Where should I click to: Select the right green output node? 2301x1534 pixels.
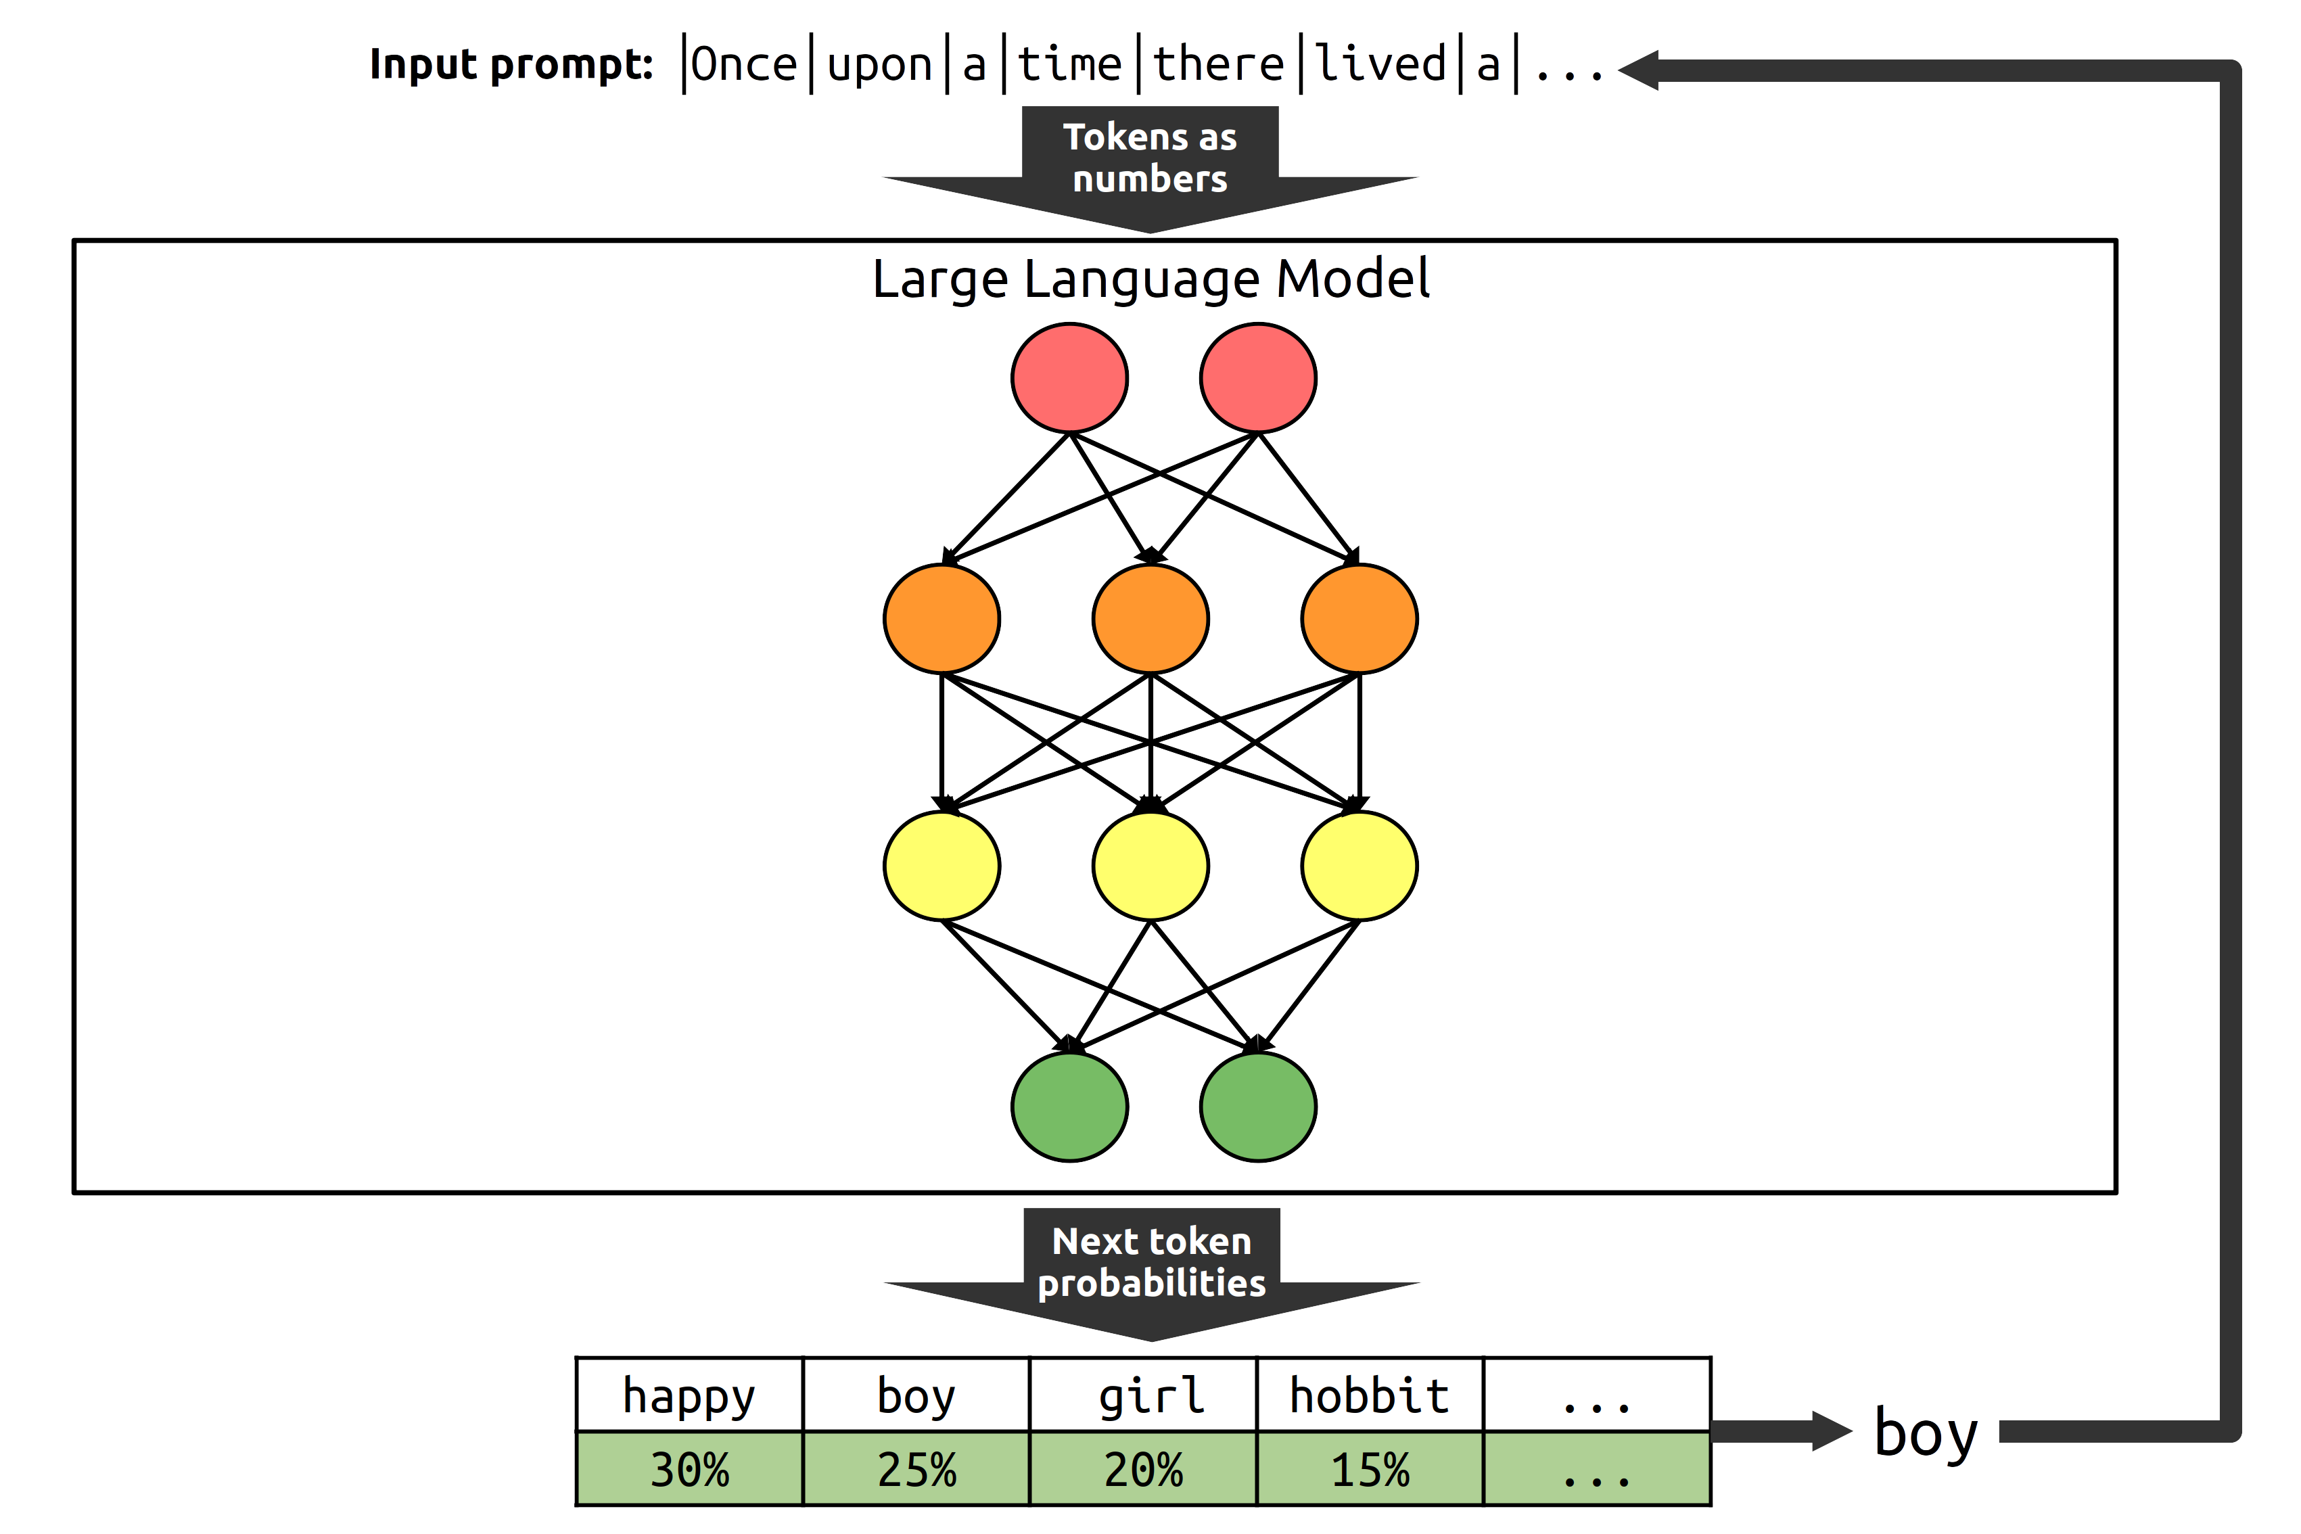point(1258,1107)
